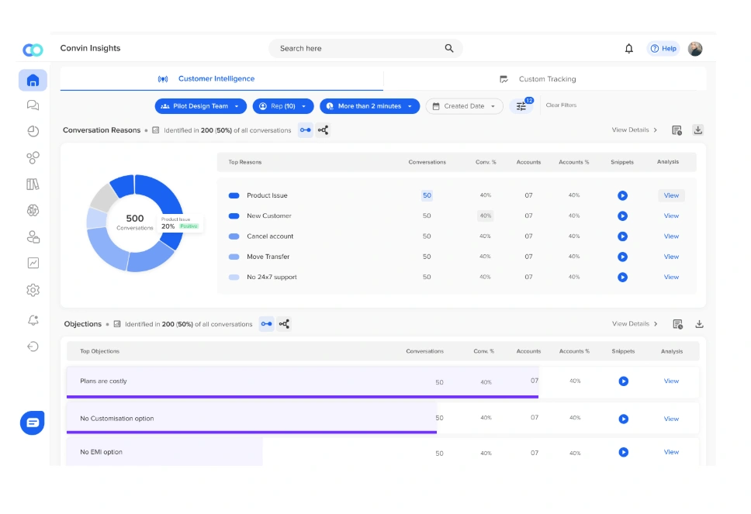This screenshot has width=751, height=514.
Task: Open the library icon in the left sidebar
Action: coord(32,184)
